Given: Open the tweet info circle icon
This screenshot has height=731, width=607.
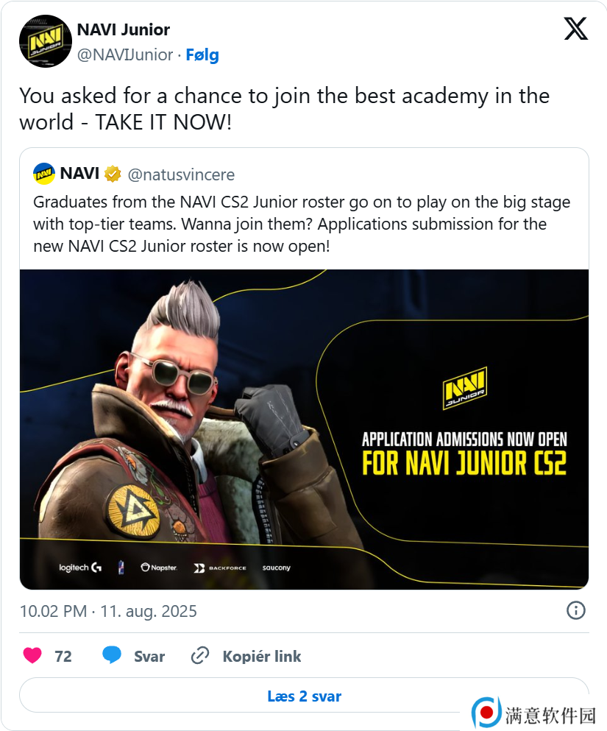Looking at the screenshot, I should pos(576,610).
